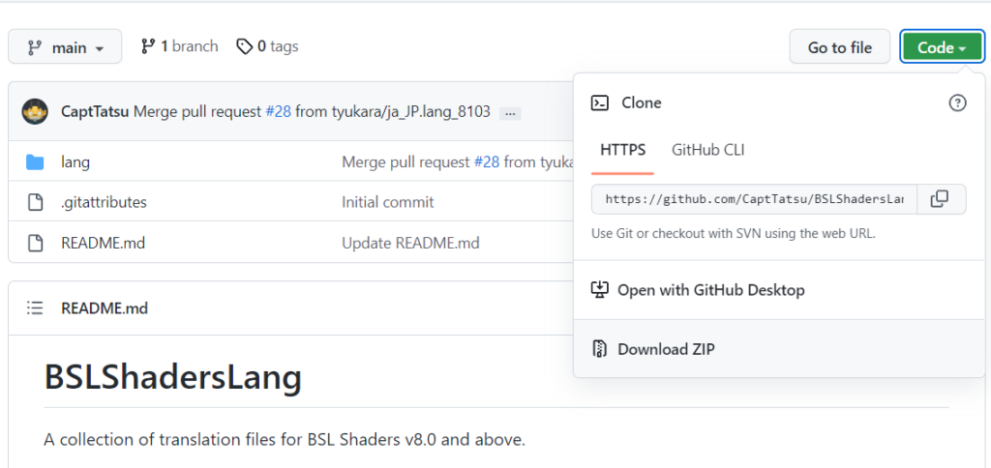
Task: Click the .gitattributes file icon
Action: click(x=35, y=203)
